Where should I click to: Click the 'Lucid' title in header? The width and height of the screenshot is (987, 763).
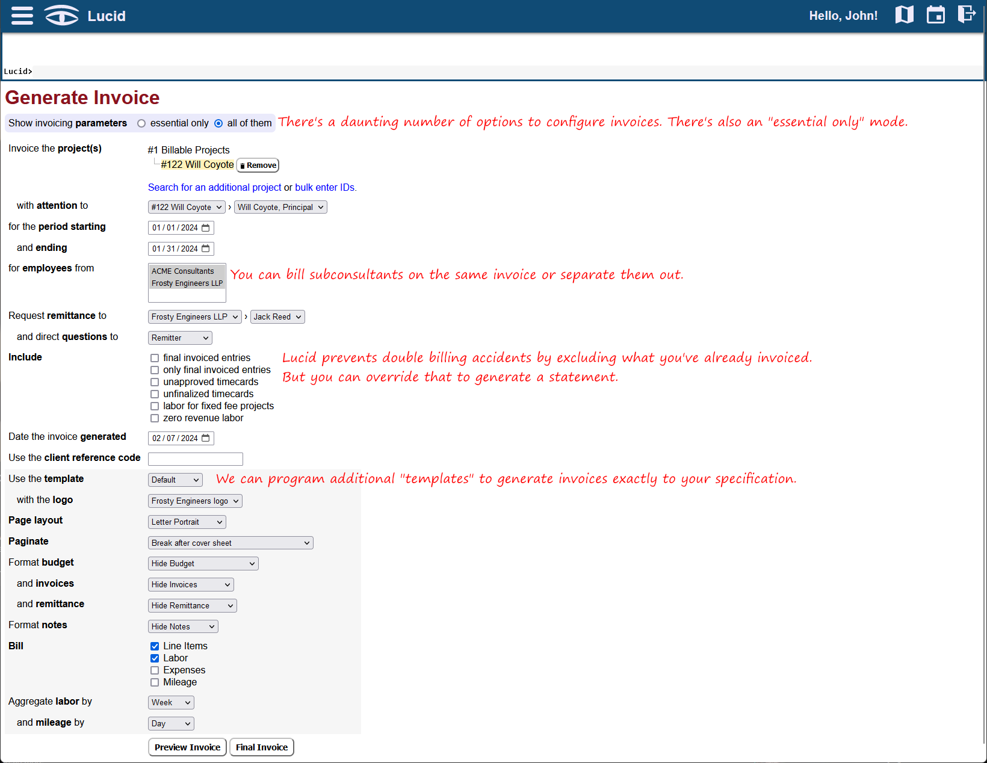tap(107, 16)
